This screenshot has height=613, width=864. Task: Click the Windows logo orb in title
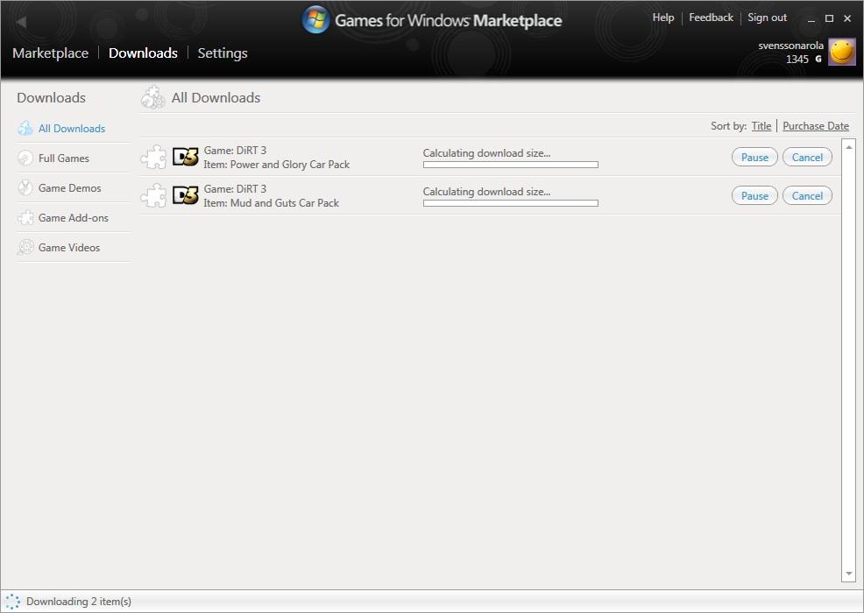[315, 20]
